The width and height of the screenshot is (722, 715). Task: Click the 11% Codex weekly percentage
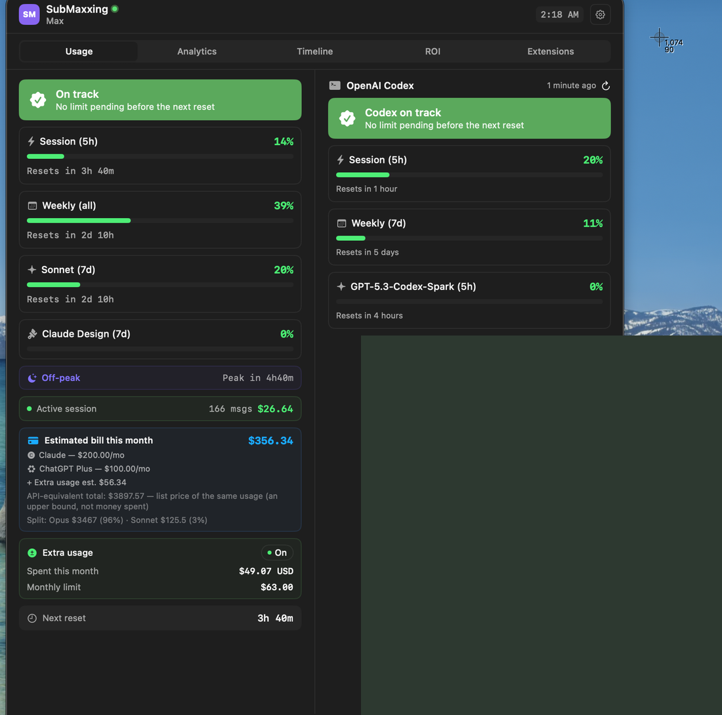point(593,223)
